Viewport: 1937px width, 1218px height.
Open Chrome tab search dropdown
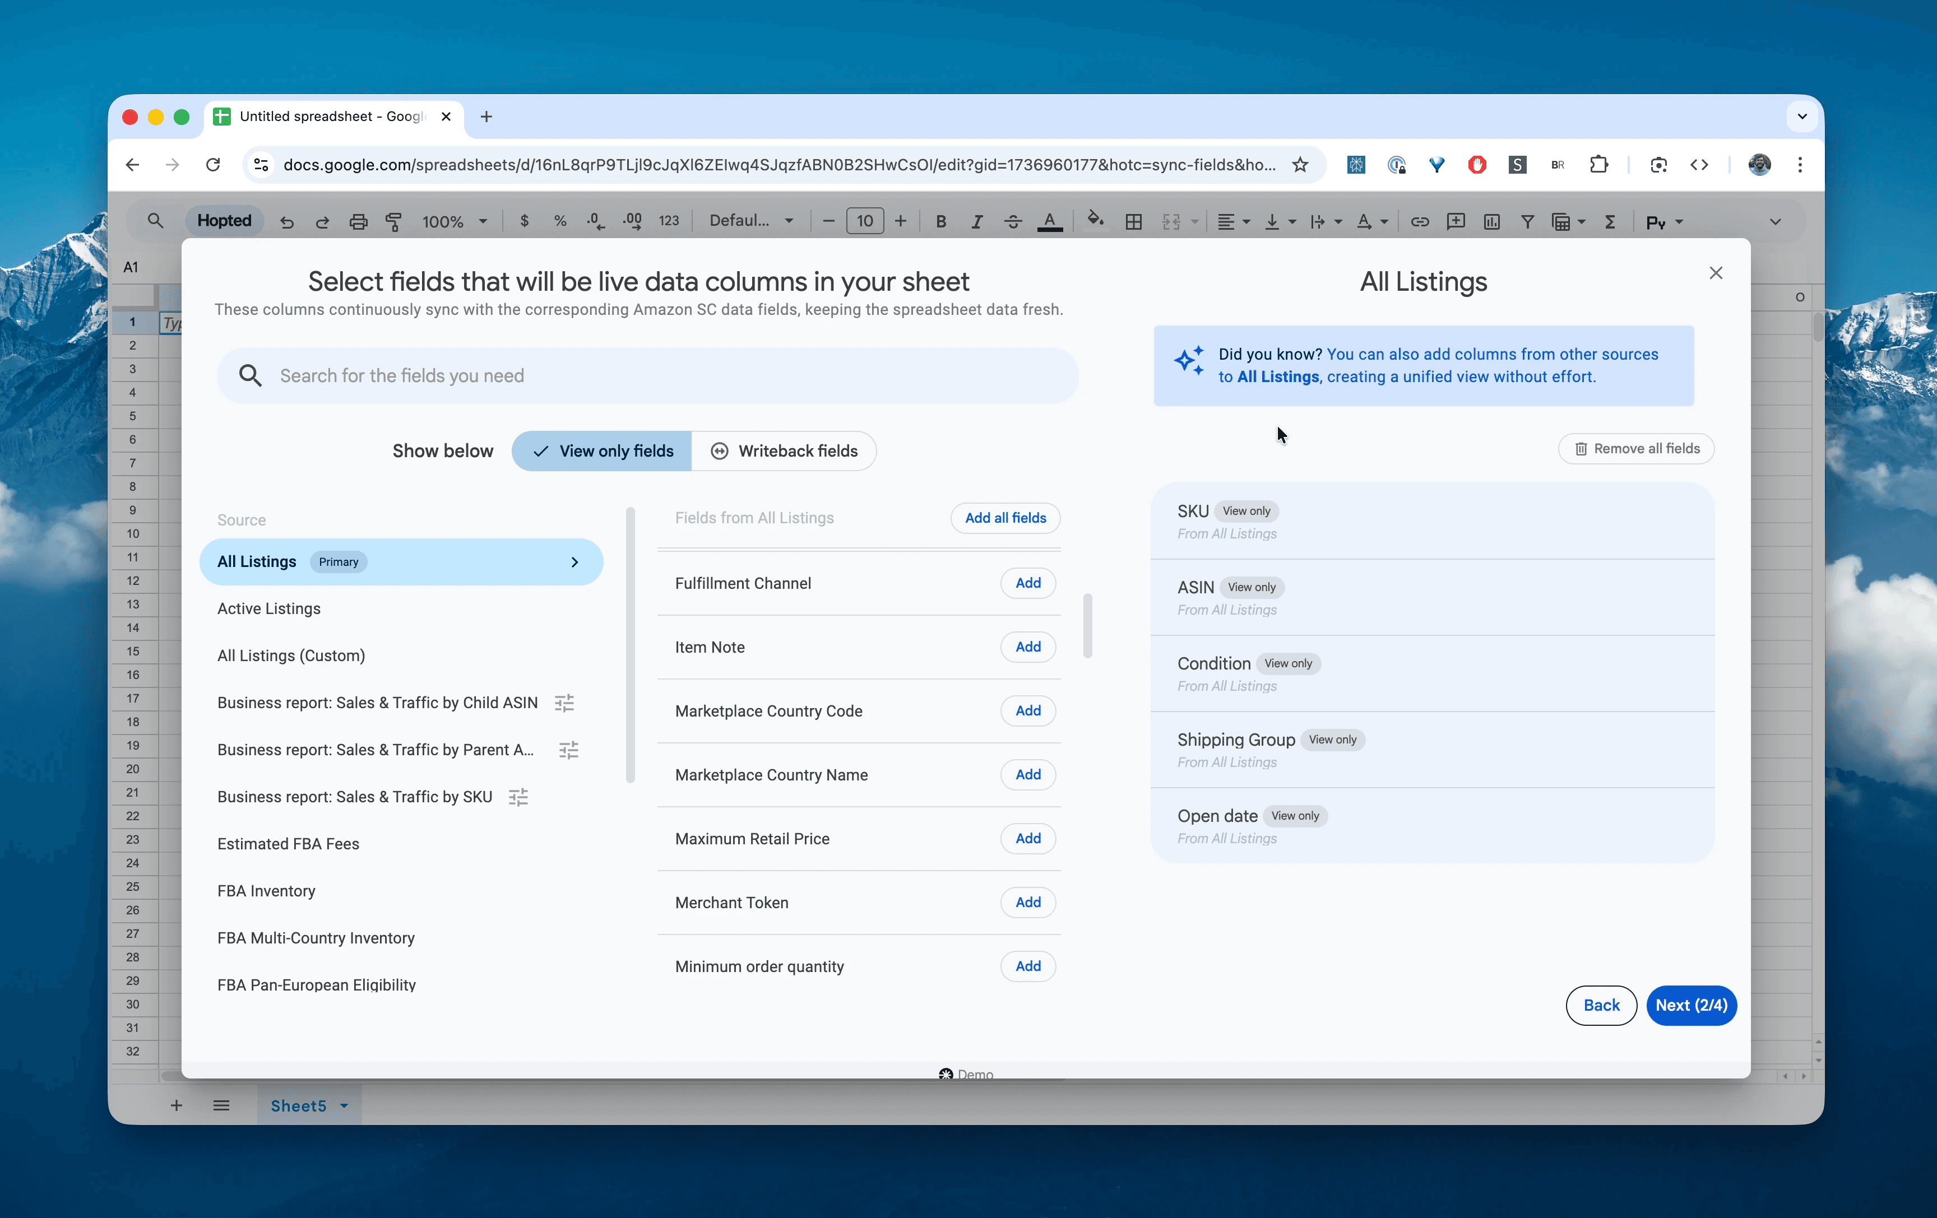(1802, 117)
